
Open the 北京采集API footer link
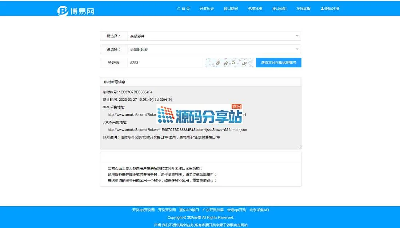click(x=259, y=210)
